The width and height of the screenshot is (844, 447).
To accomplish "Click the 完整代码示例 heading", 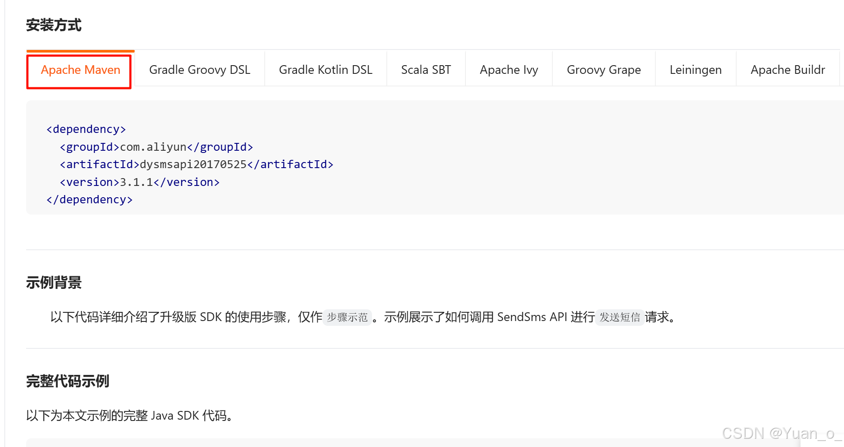I will click(67, 381).
